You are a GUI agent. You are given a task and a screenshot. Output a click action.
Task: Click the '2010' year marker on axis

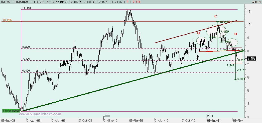pos(107,116)
